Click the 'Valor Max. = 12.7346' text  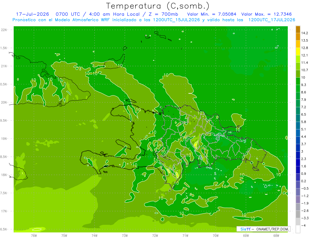tap(267, 14)
